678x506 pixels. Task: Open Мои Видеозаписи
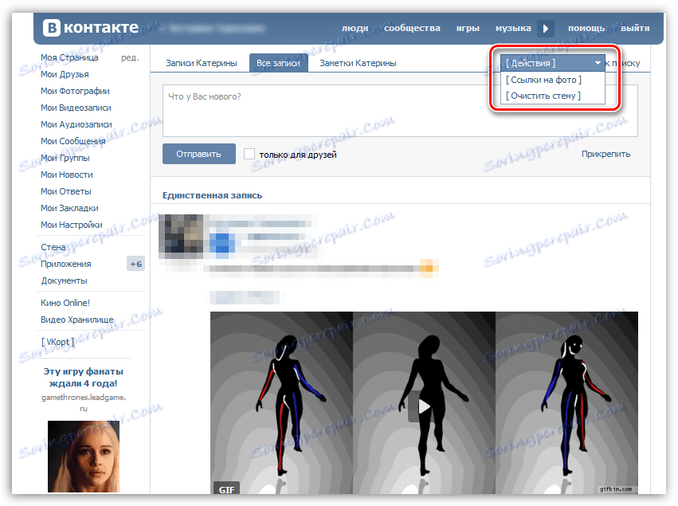[76, 108]
